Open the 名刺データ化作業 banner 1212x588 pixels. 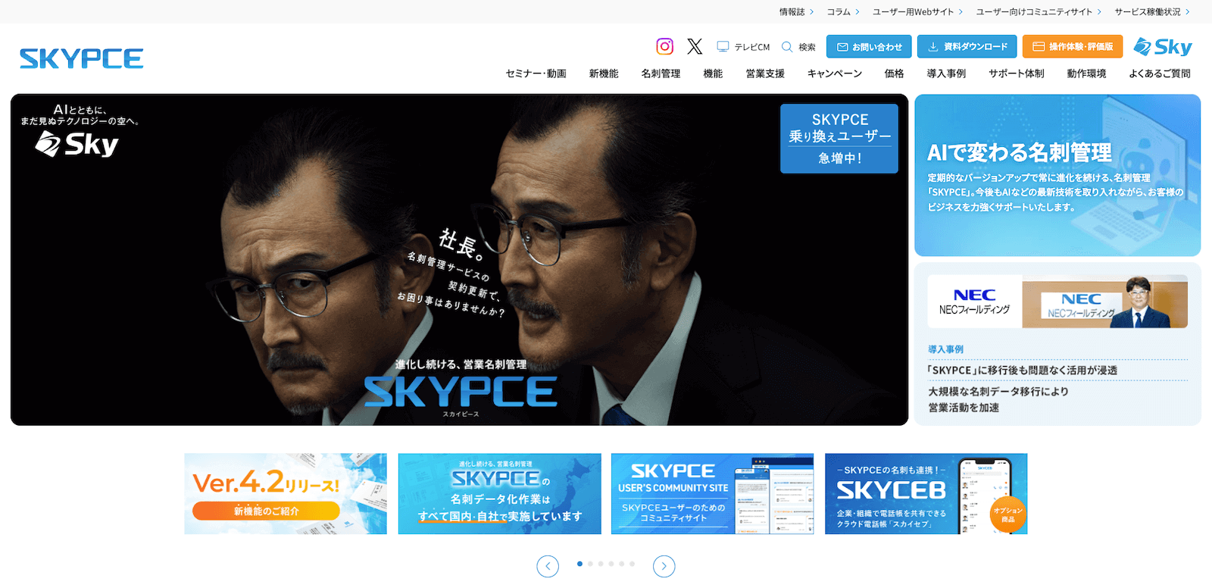pyautogui.click(x=500, y=494)
